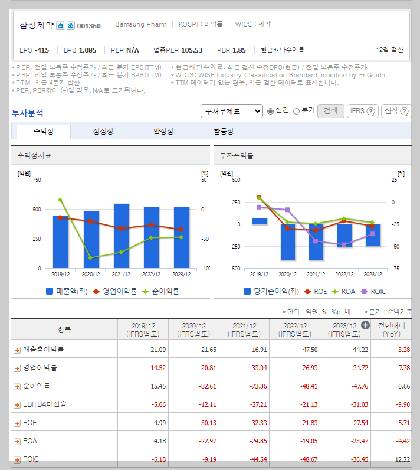Click the 검색 button
420x470 pixels.
331,111
